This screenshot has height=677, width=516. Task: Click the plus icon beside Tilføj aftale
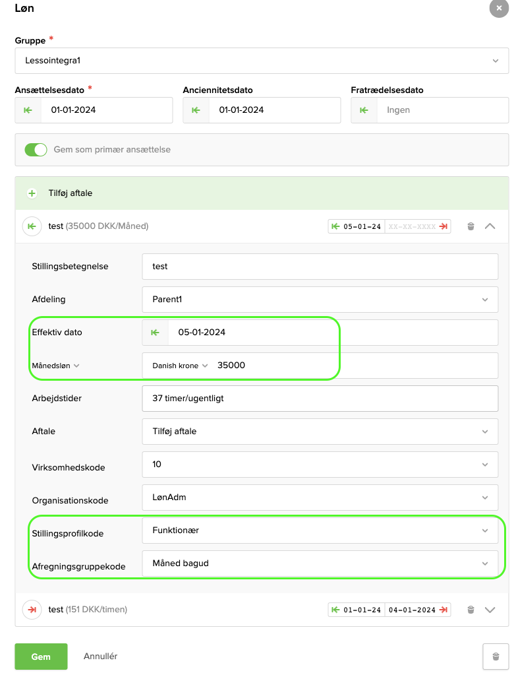(32, 193)
